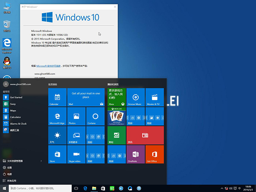The width and height of the screenshot is (256, 192).
Task: Expand the 文件资源管理器 jump list arrow
Action: coord(41,161)
